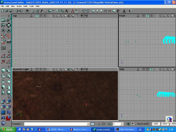The image size is (176, 132).
Task: Click the Build Geometry cube icon
Action: point(93,11)
